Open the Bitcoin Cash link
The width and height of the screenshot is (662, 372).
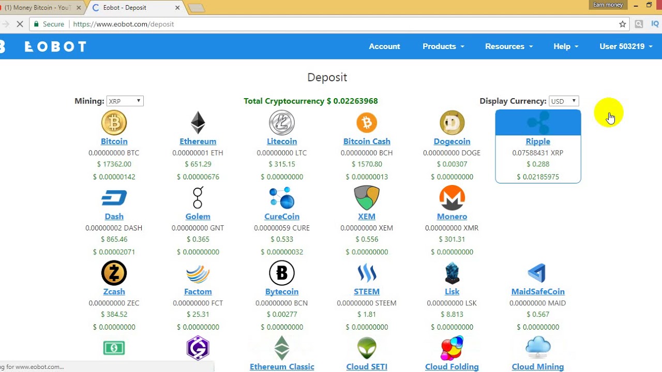[367, 142]
